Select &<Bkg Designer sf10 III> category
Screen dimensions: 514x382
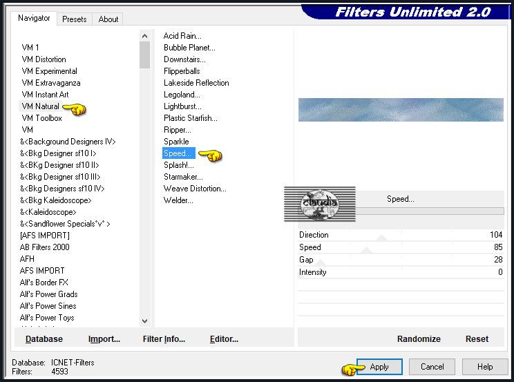click(60, 177)
